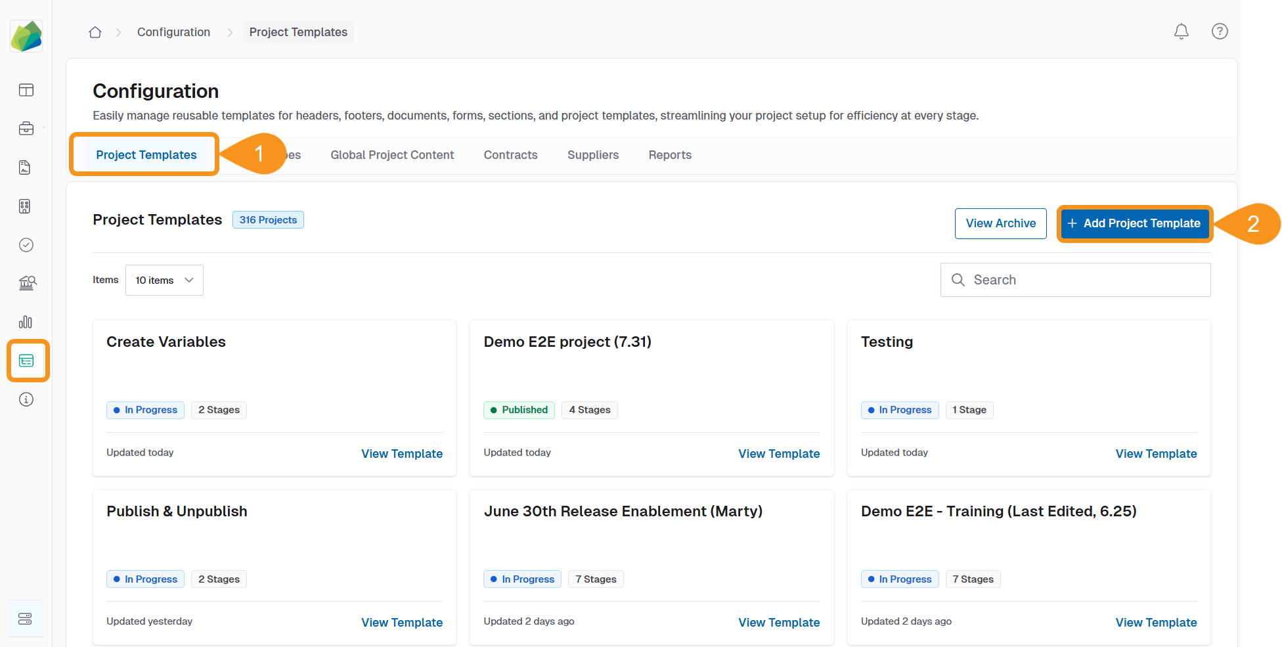Viewport: 1282px width, 647px height.
Task: Open the notifications bell
Action: pyautogui.click(x=1181, y=32)
